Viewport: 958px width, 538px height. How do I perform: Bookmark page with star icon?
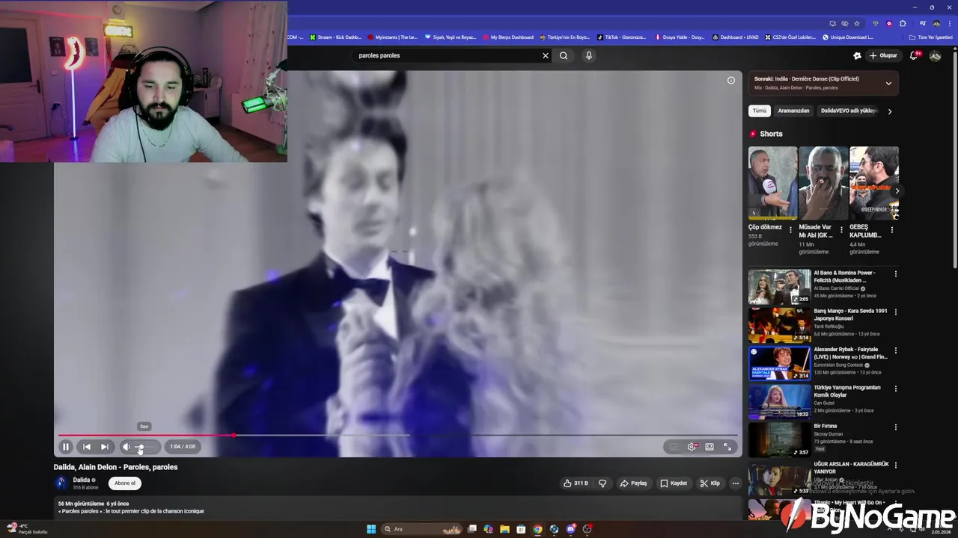(857, 23)
